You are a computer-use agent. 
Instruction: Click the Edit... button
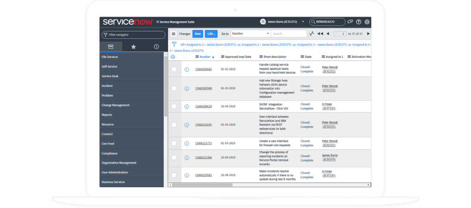click(x=211, y=34)
